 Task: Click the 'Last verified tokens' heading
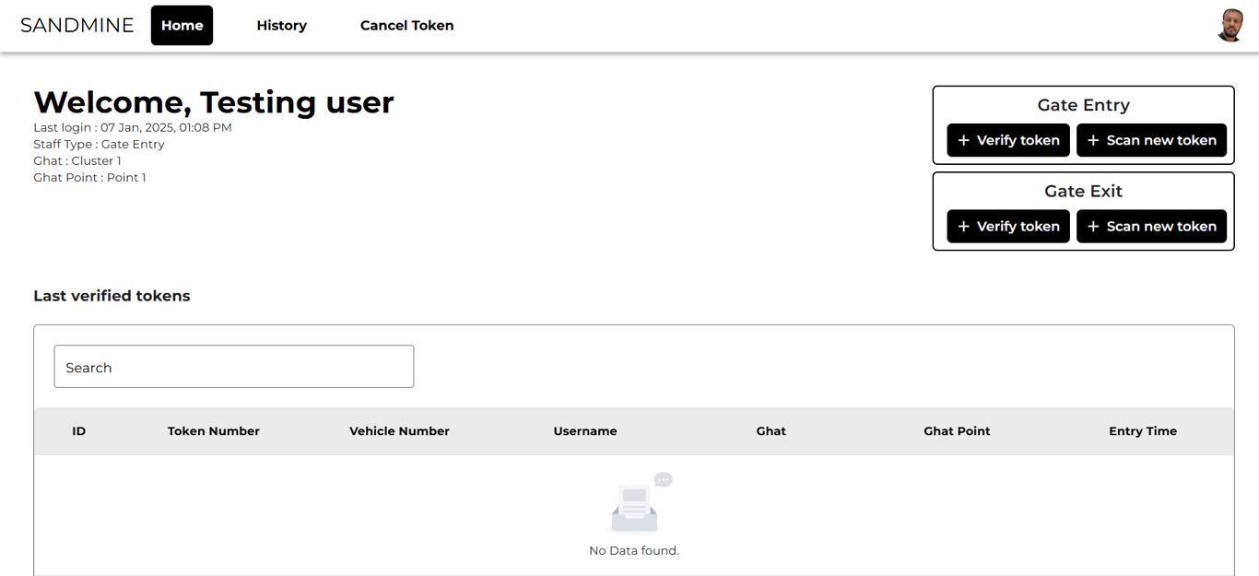pos(112,296)
